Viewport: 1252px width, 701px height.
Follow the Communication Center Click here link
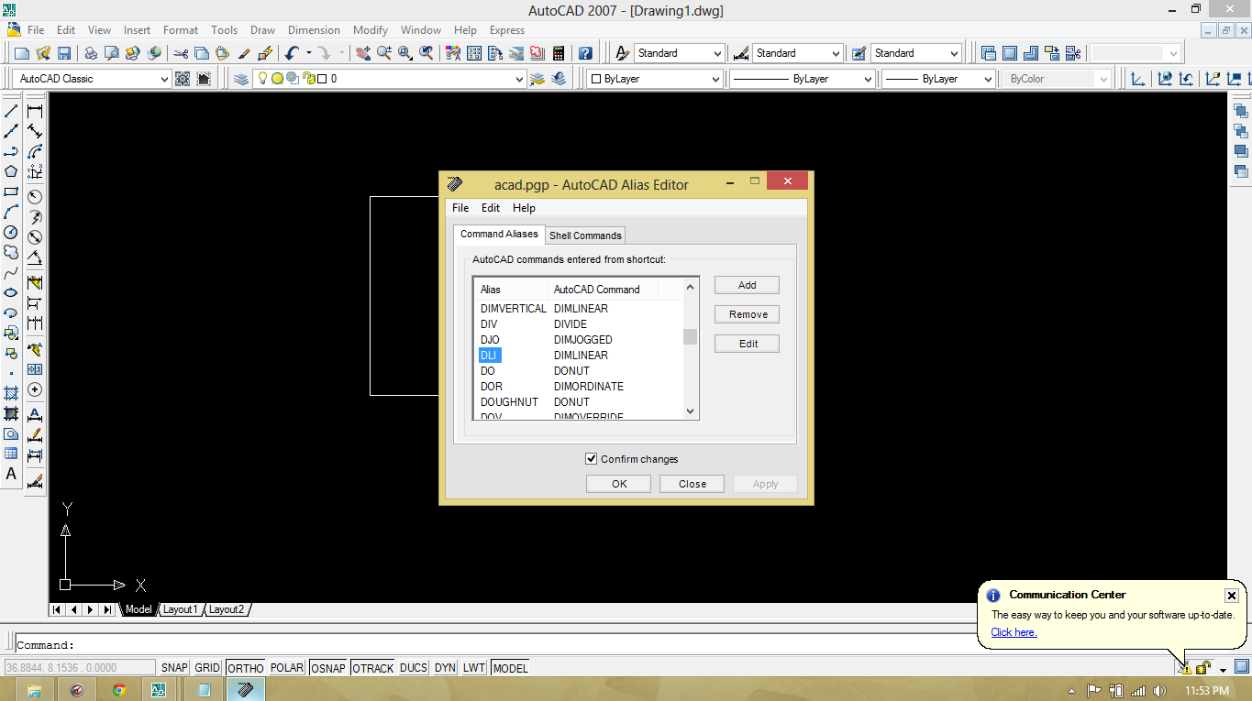[1013, 632]
